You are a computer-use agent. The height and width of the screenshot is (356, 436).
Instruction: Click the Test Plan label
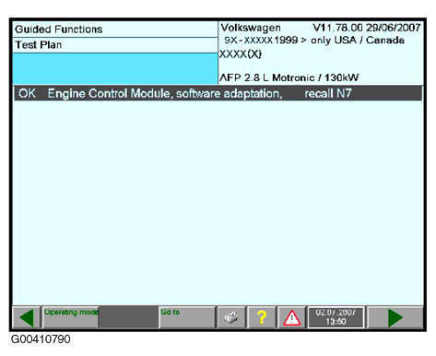[39, 45]
